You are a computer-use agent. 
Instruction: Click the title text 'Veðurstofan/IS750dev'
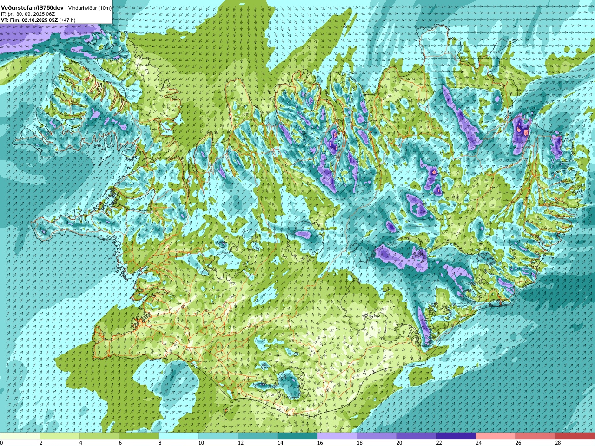(33, 8)
